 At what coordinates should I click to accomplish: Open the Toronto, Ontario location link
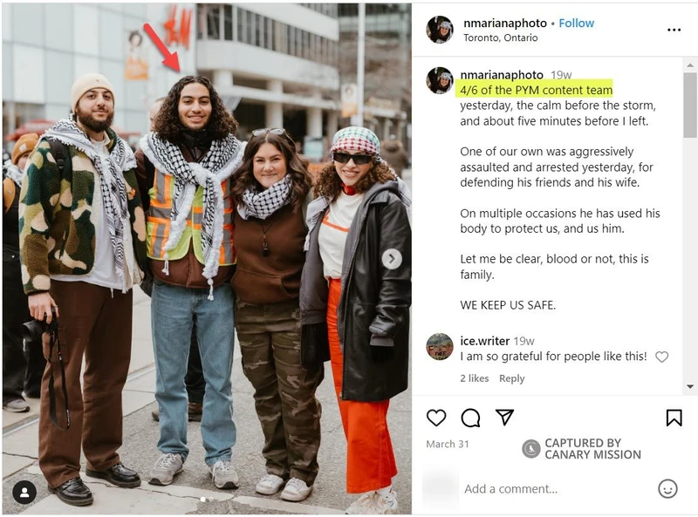[x=500, y=37]
